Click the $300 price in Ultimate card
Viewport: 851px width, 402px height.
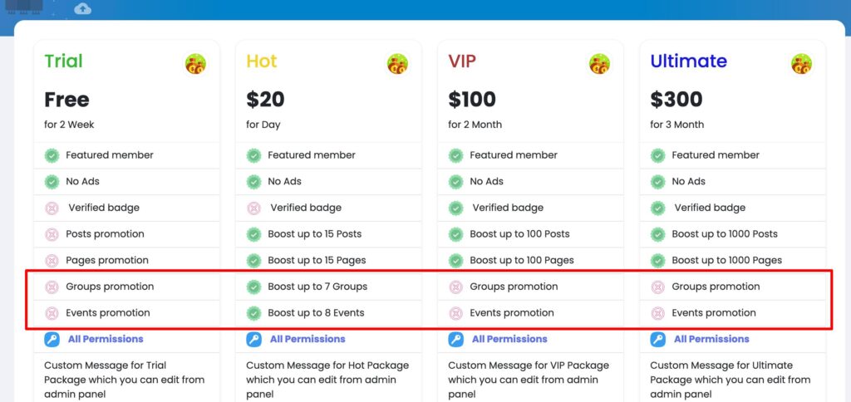click(676, 100)
